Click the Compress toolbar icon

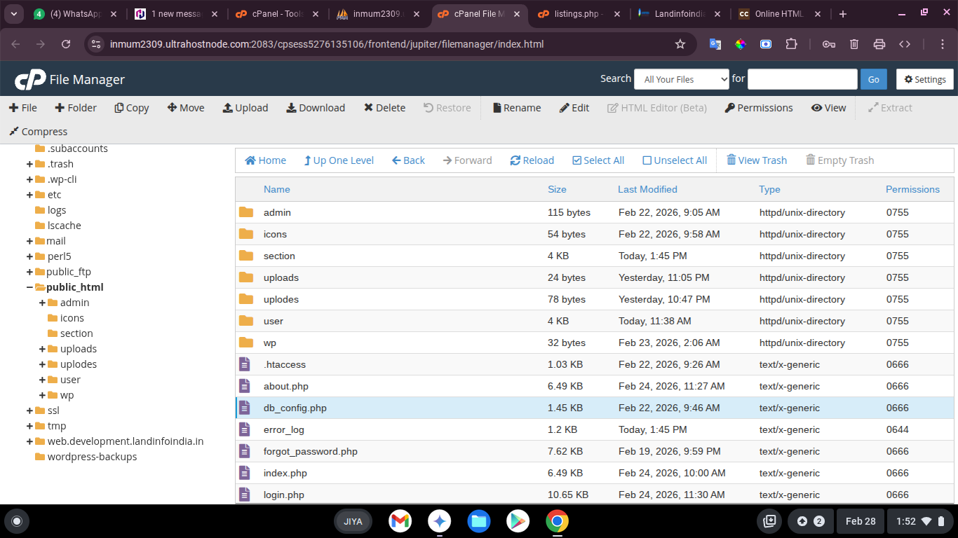[x=13, y=132]
